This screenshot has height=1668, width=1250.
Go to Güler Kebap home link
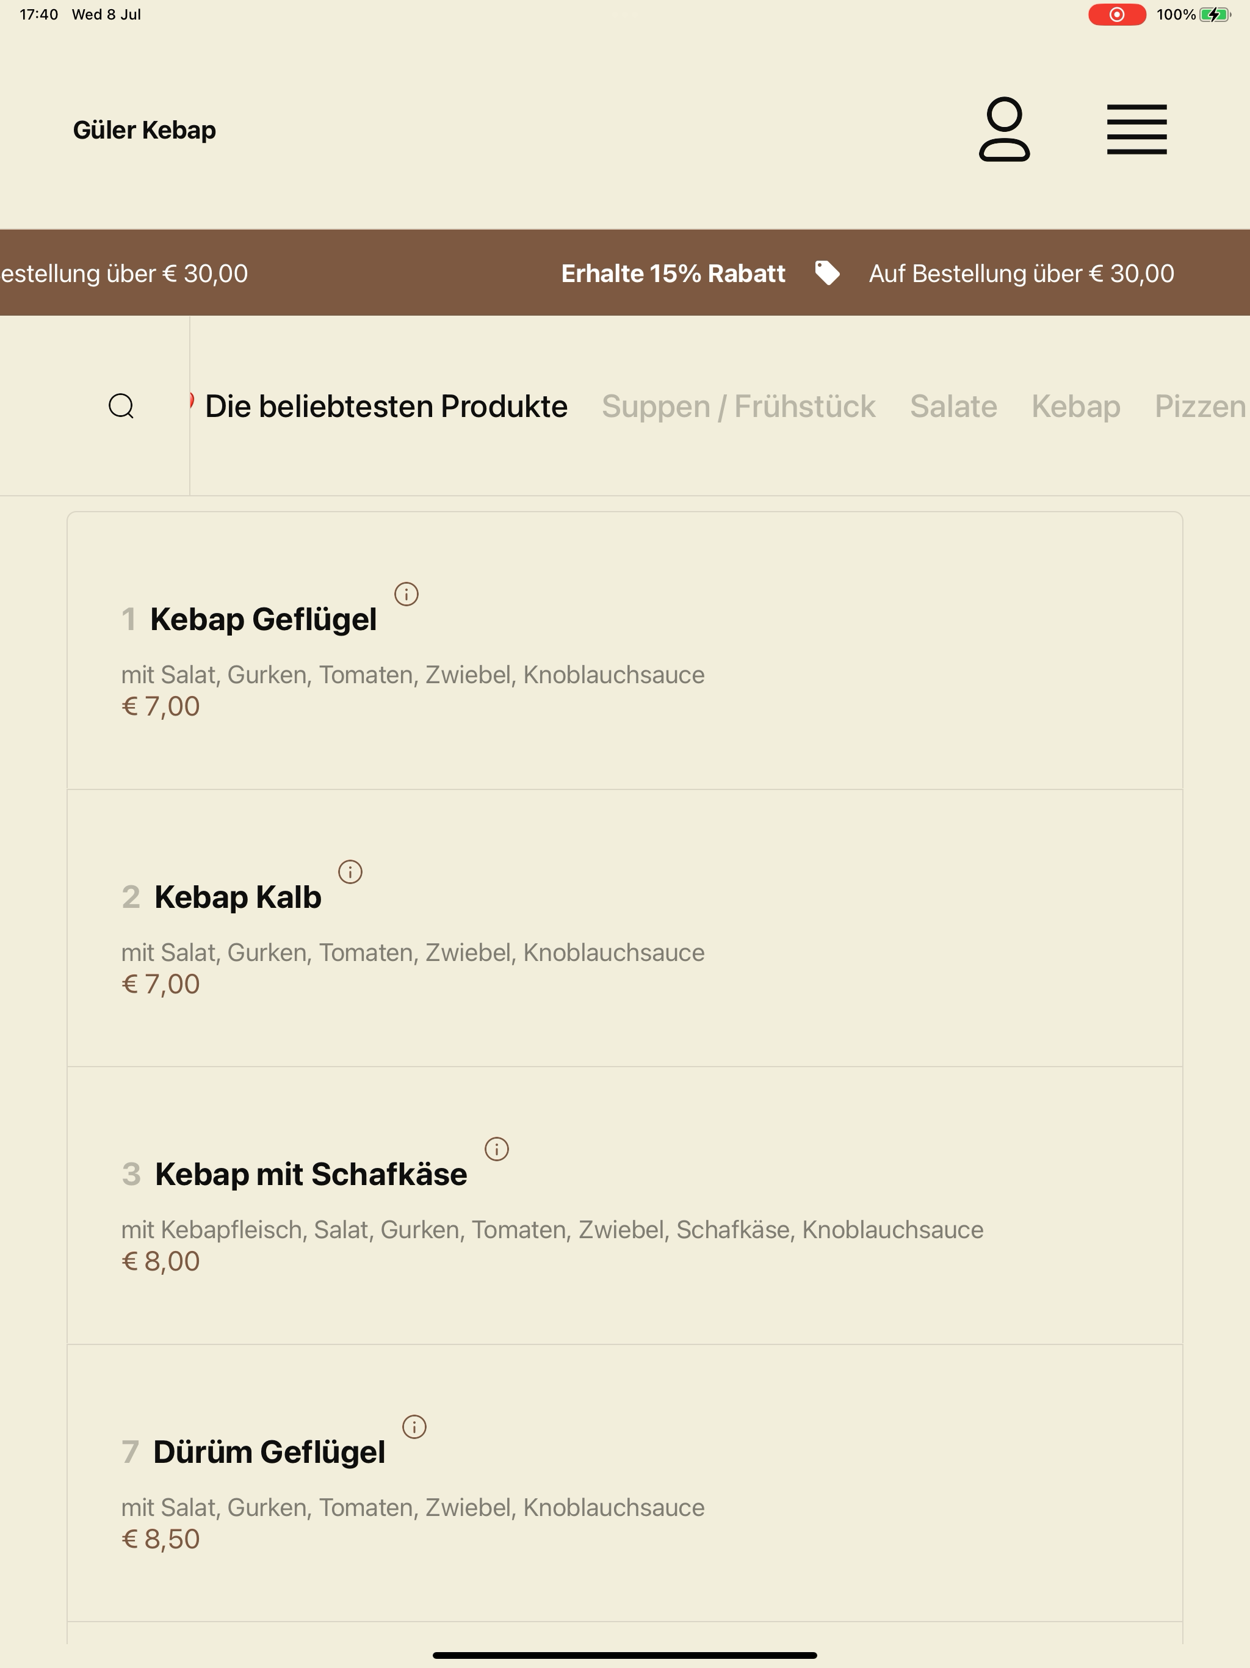pyautogui.click(x=144, y=129)
